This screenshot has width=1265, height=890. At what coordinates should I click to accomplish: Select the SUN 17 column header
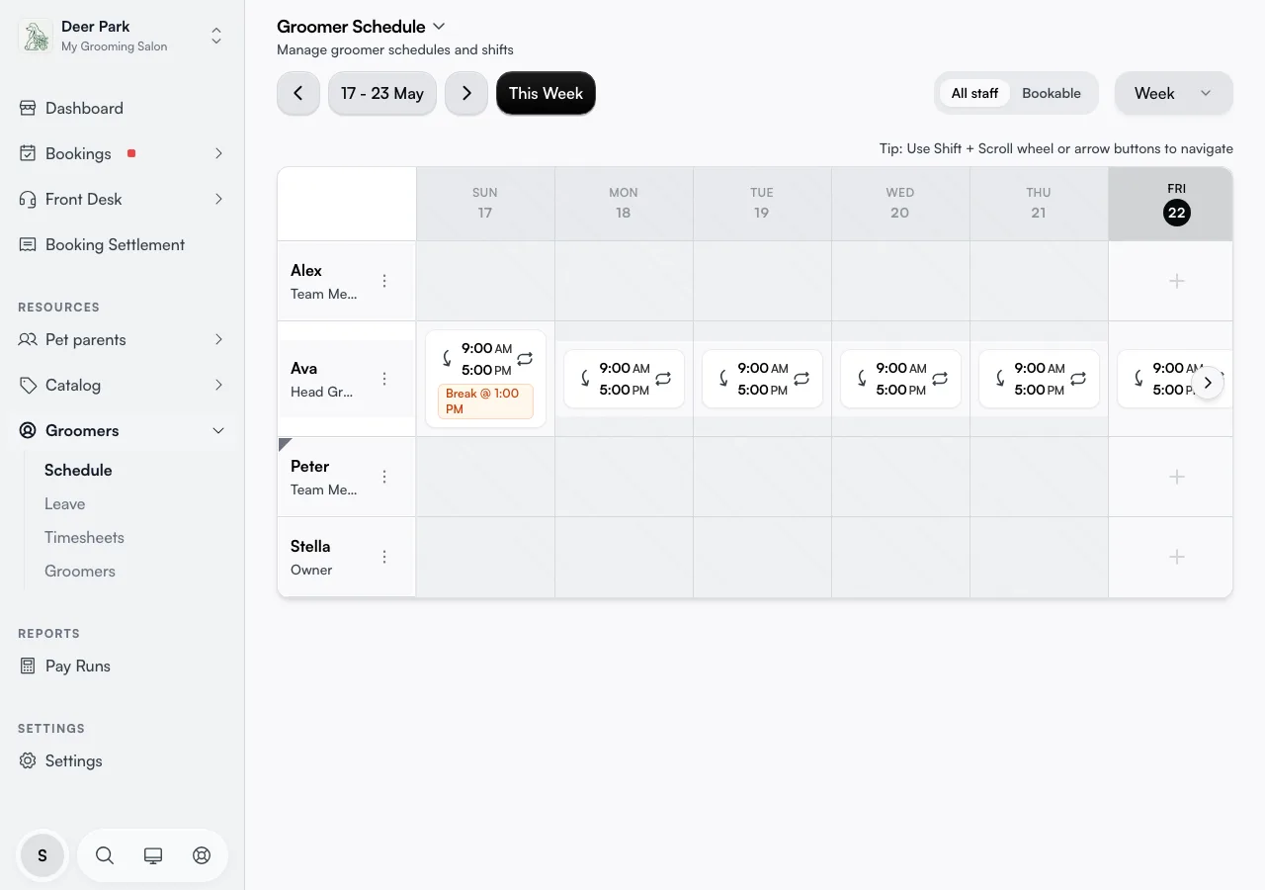point(485,204)
